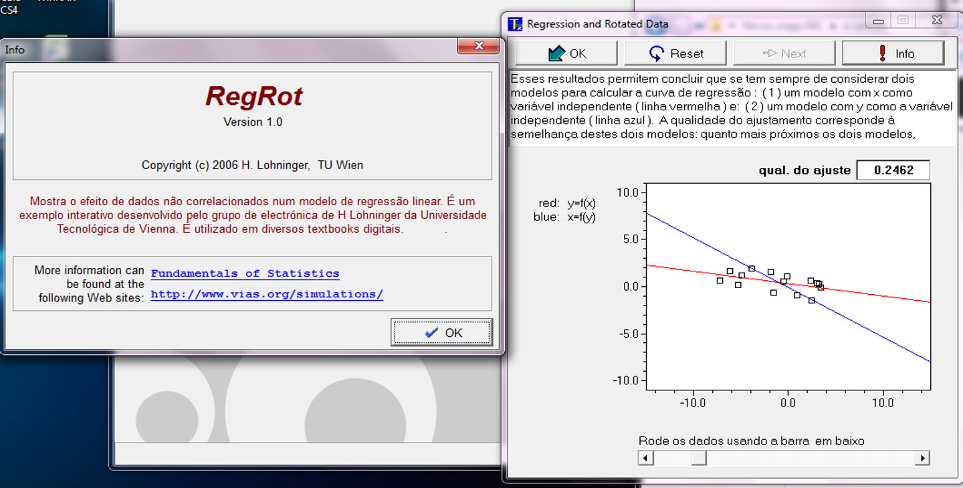This screenshot has width=963, height=488.
Task: Click the rotation slider thumb
Action: pyautogui.click(x=698, y=458)
